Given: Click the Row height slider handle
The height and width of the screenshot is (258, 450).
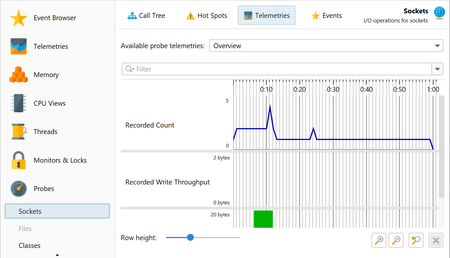Looking at the screenshot, I should pos(191,238).
